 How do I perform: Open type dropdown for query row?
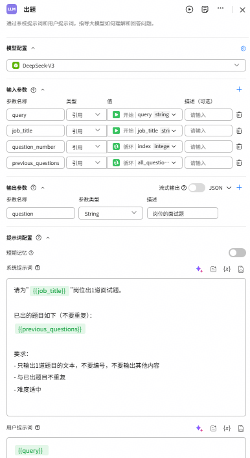[86, 115]
